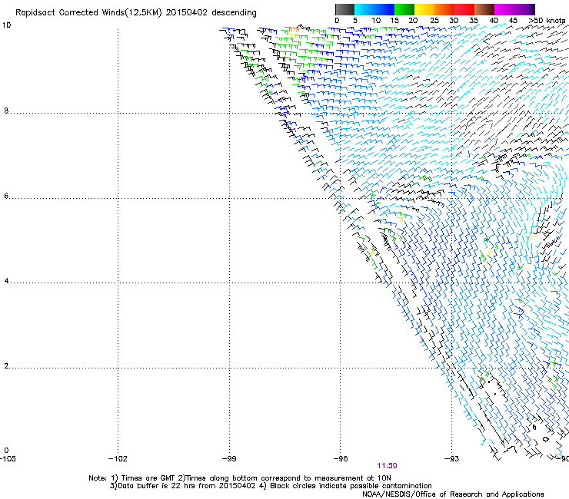Click the purple '11:50' time label
569x499 pixels.
(x=387, y=466)
